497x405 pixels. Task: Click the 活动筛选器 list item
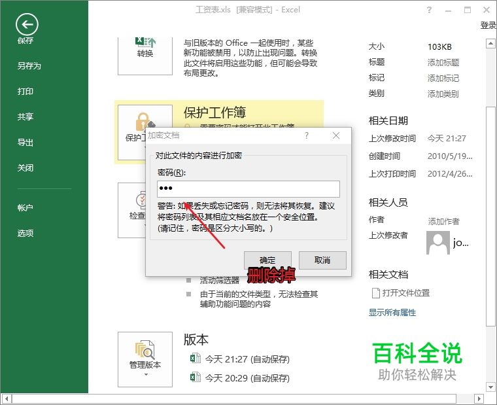[x=220, y=281]
